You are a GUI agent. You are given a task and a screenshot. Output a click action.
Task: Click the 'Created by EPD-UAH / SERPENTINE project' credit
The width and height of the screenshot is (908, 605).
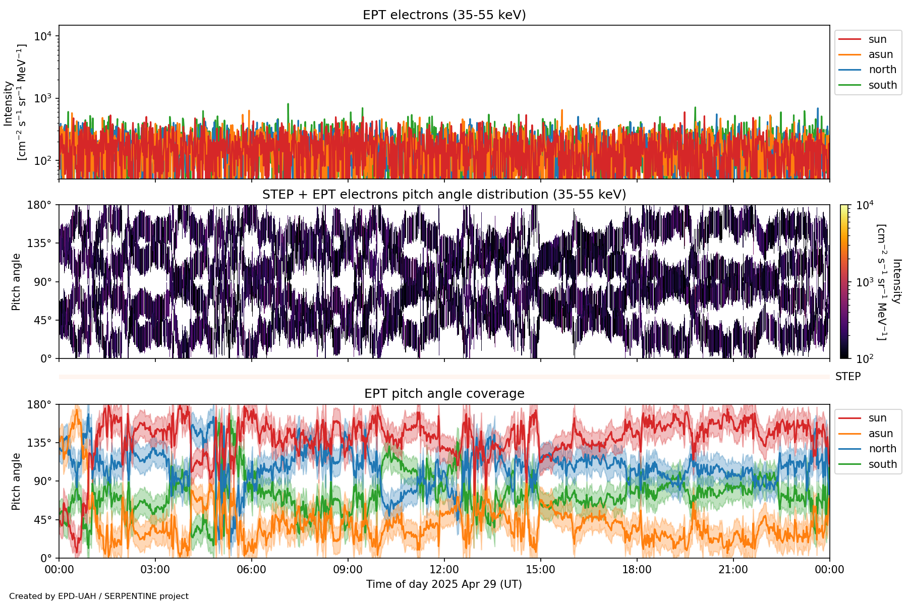(99, 596)
